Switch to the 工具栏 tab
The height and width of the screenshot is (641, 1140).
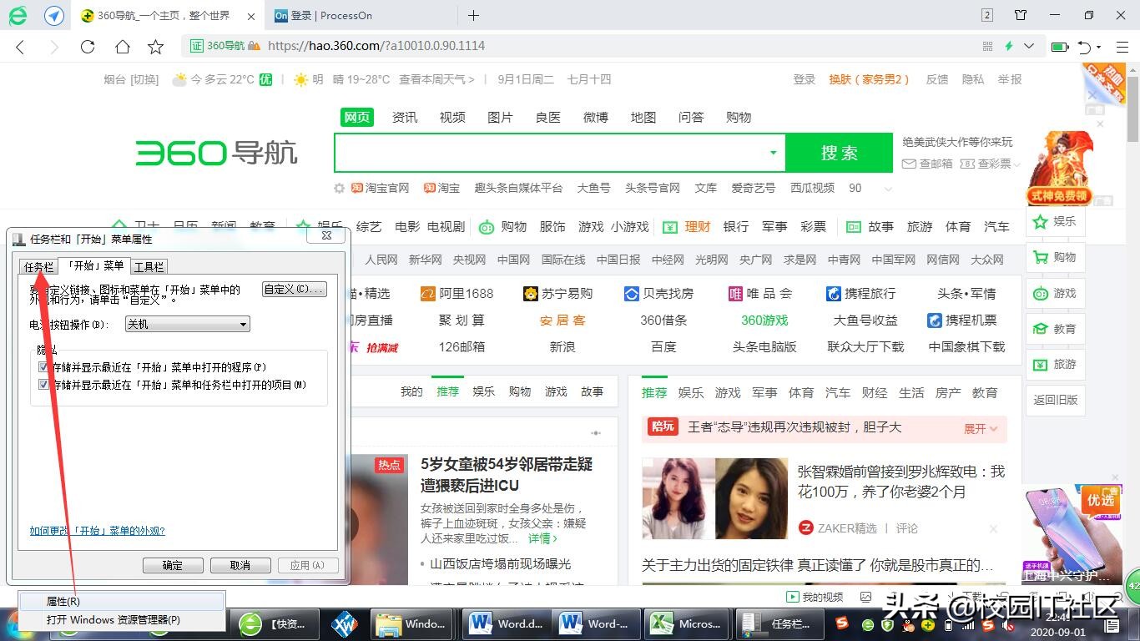pyautogui.click(x=149, y=267)
